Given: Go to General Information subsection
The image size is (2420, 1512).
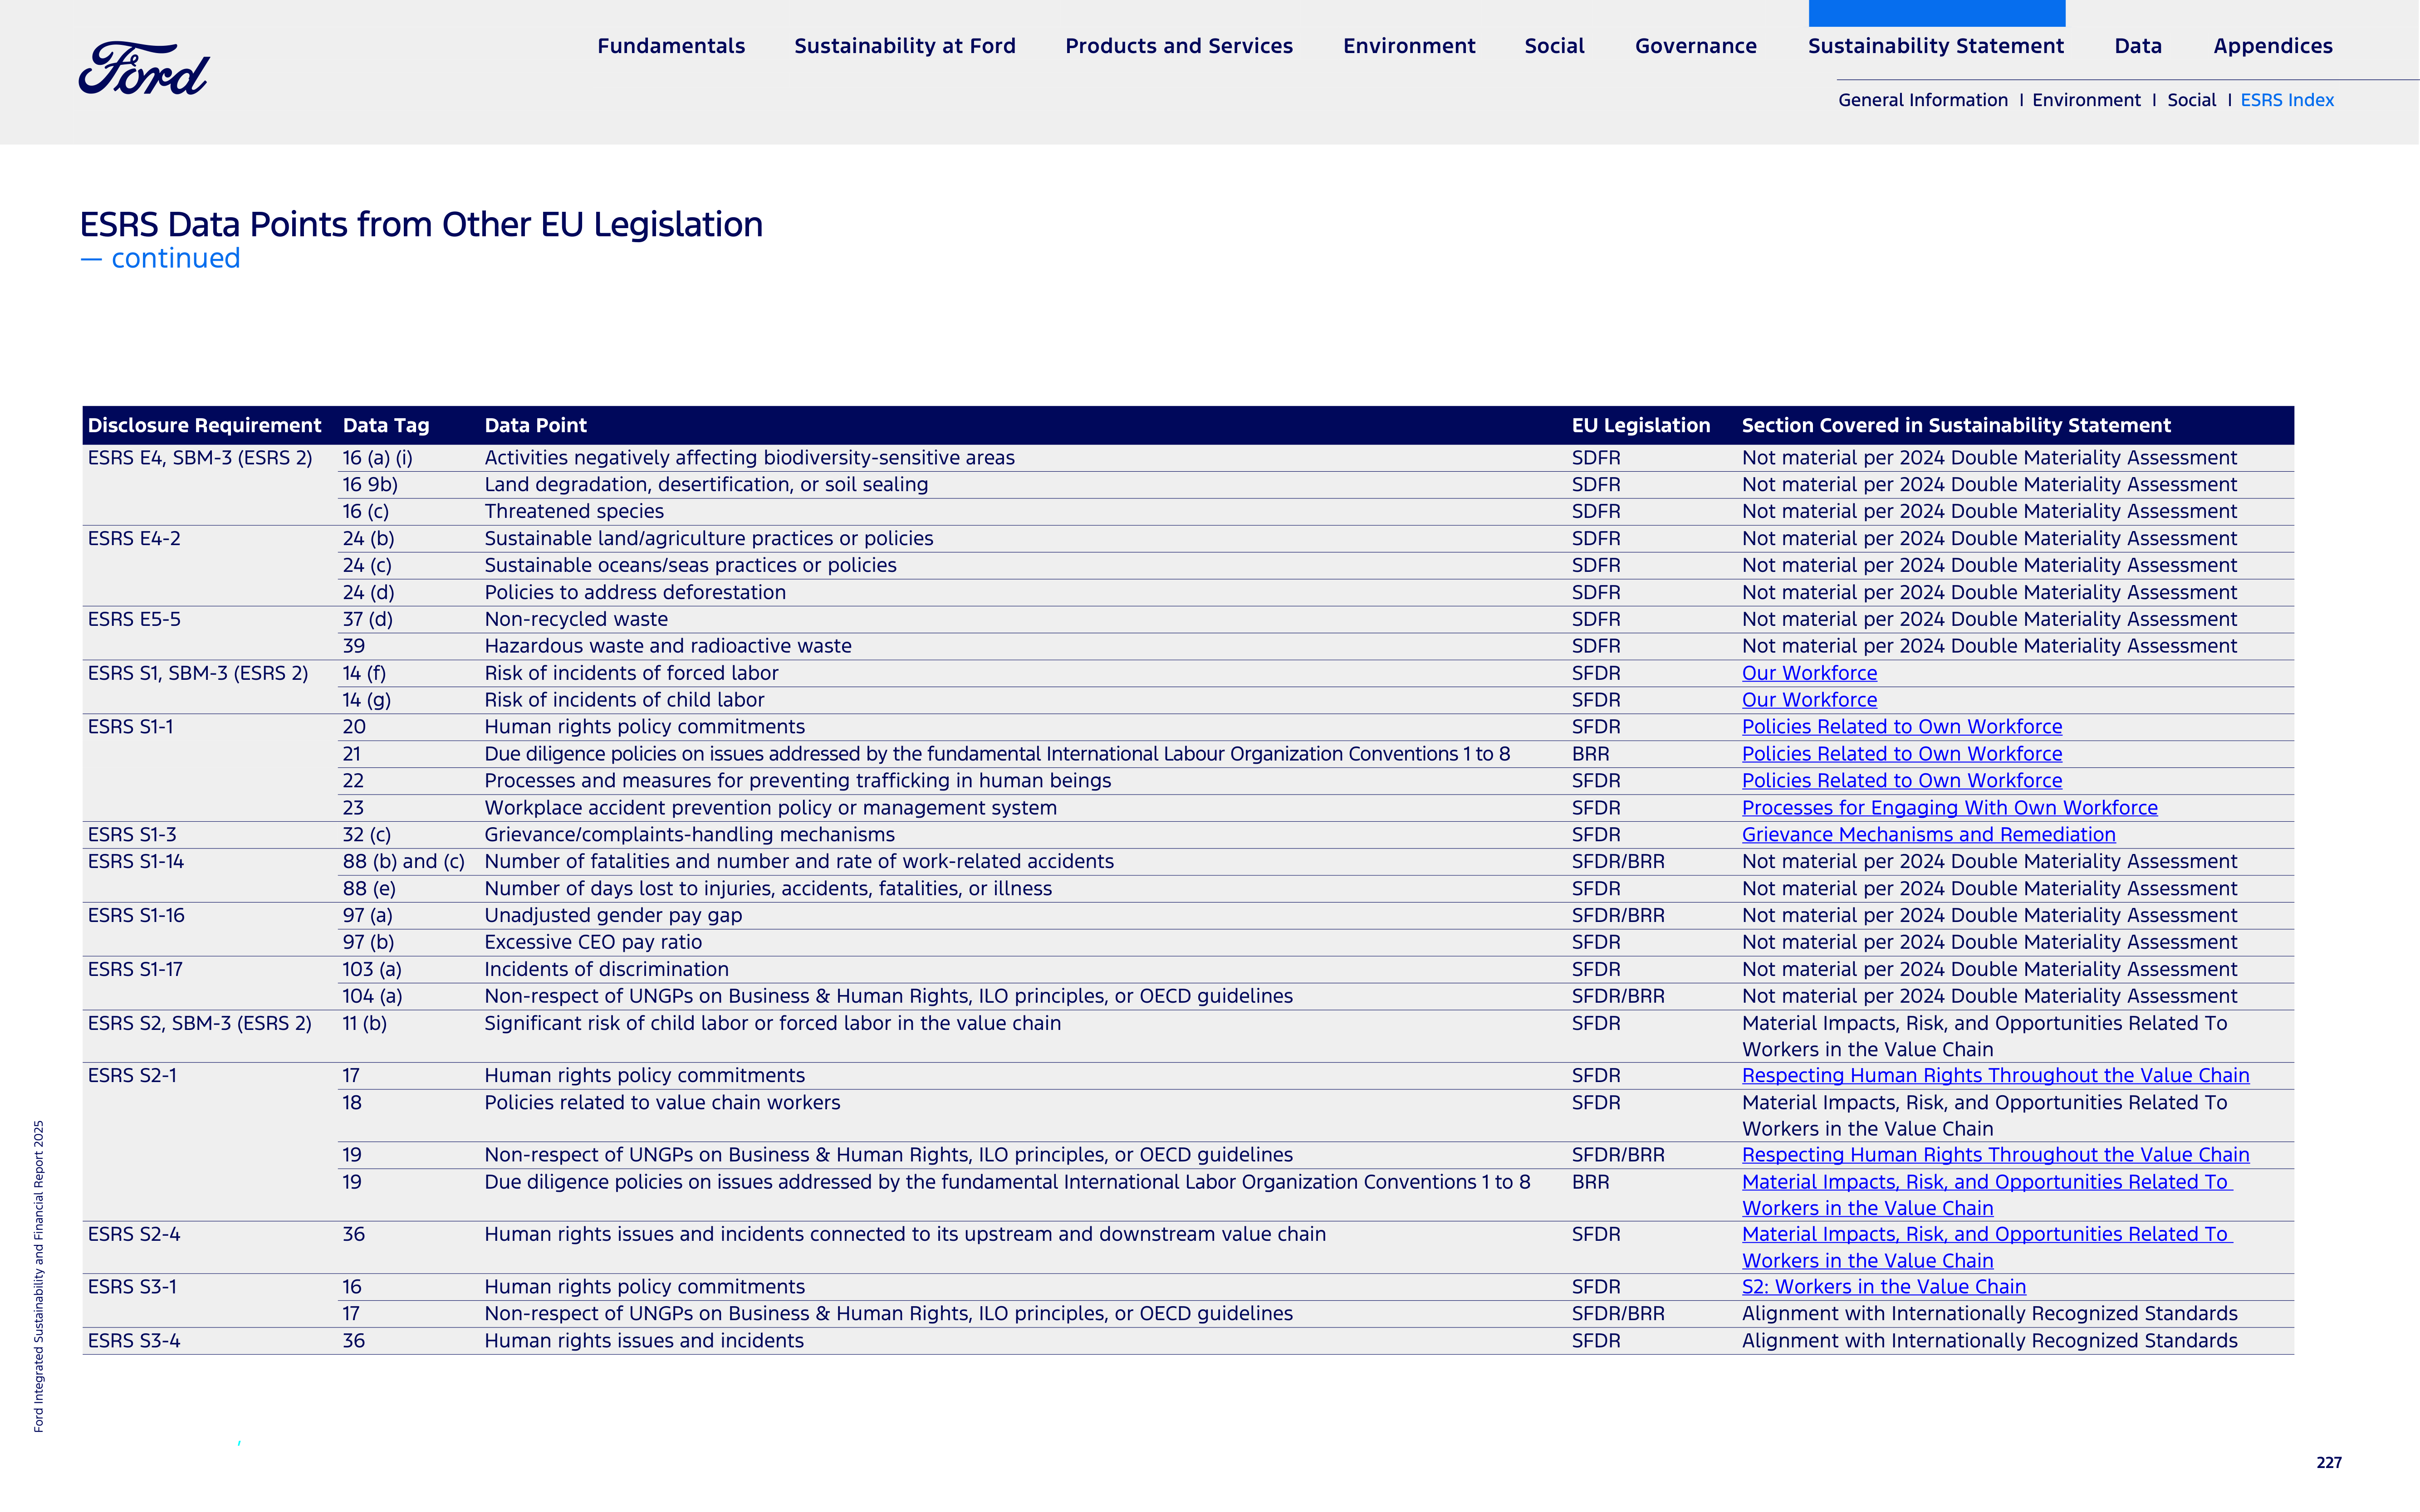Looking at the screenshot, I should pyautogui.click(x=1923, y=100).
